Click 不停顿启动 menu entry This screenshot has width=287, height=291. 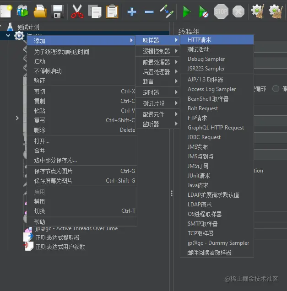[x=81, y=71]
